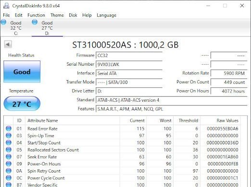Select the Power-On Hours attribute name
This screenshot has height=187, width=251.
44,164
